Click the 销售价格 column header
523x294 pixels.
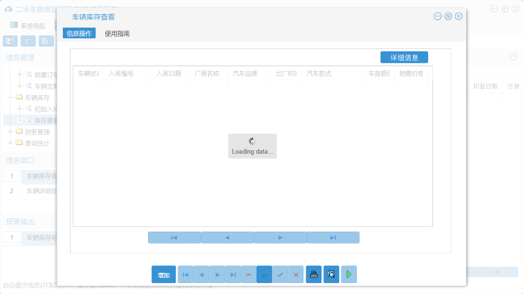411,74
